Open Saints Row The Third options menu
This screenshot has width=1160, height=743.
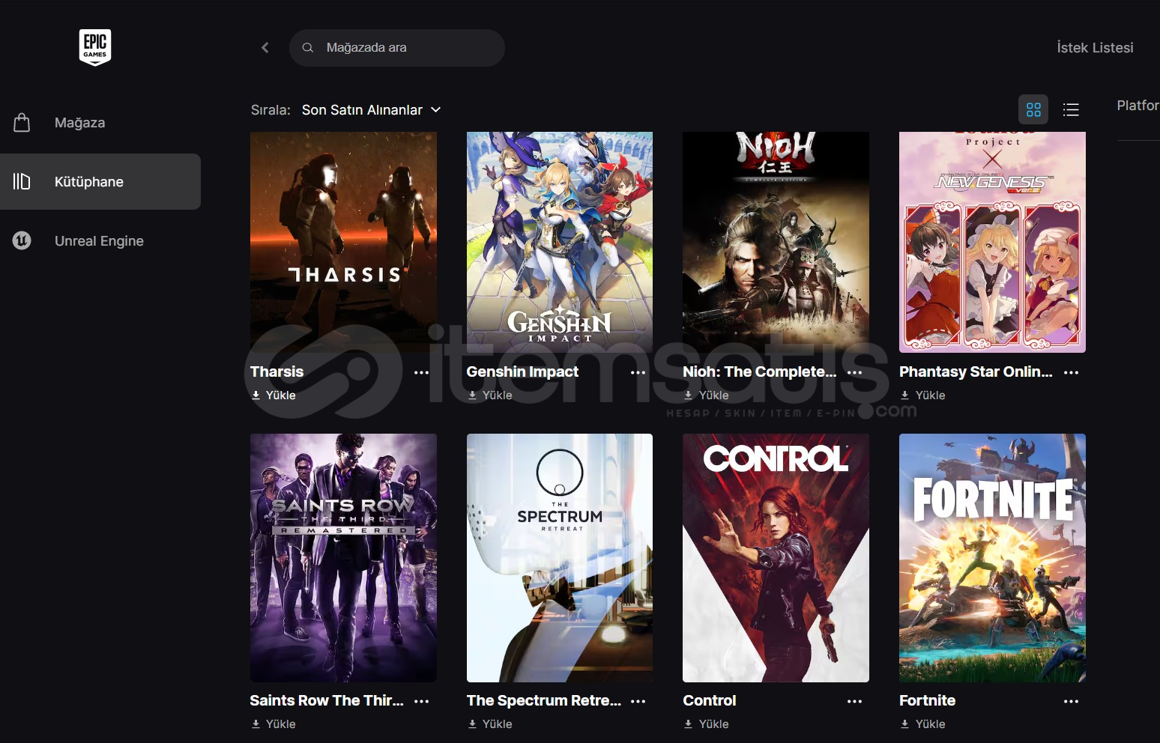(x=422, y=701)
